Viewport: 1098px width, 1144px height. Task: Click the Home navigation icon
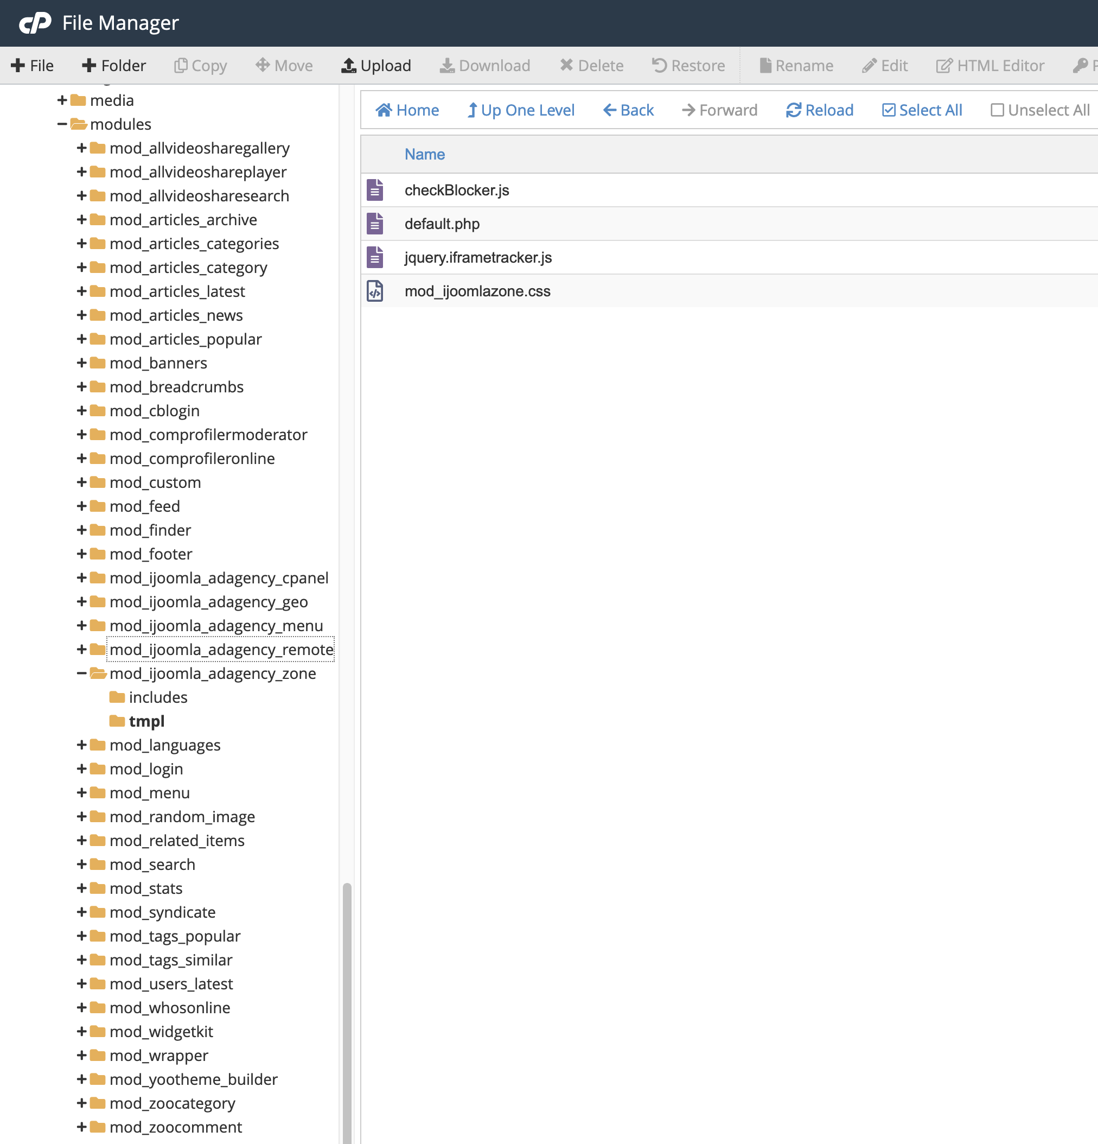pos(384,110)
